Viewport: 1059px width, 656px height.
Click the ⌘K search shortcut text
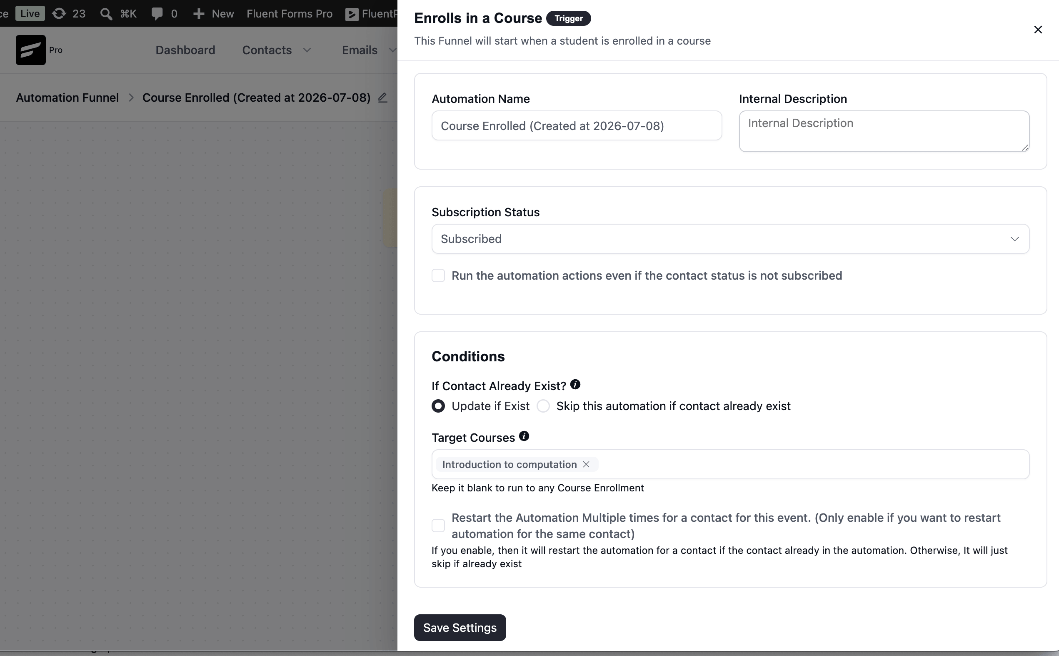128,14
